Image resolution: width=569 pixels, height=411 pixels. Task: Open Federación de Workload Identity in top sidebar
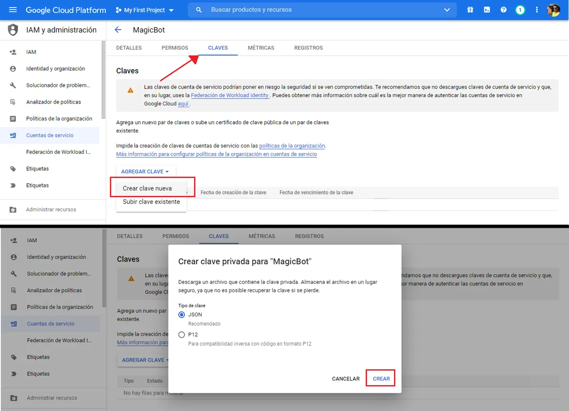58,152
